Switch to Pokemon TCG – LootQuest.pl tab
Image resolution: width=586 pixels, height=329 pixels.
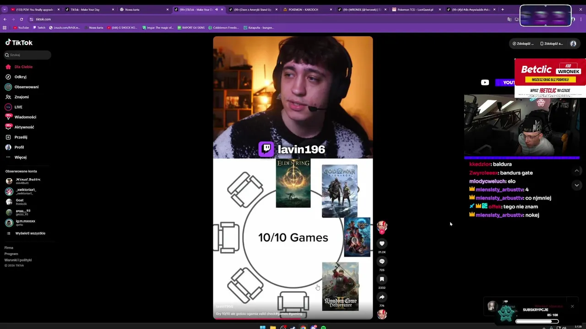pyautogui.click(x=416, y=9)
